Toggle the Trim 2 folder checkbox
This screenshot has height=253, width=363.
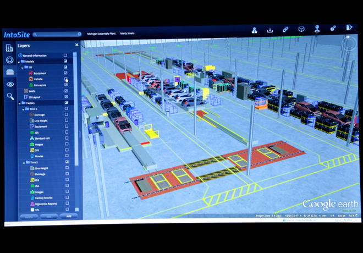point(67,162)
